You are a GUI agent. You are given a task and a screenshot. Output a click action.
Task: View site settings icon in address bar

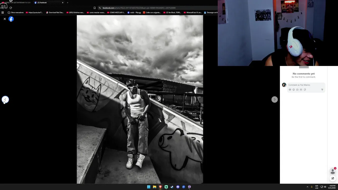coord(100,8)
